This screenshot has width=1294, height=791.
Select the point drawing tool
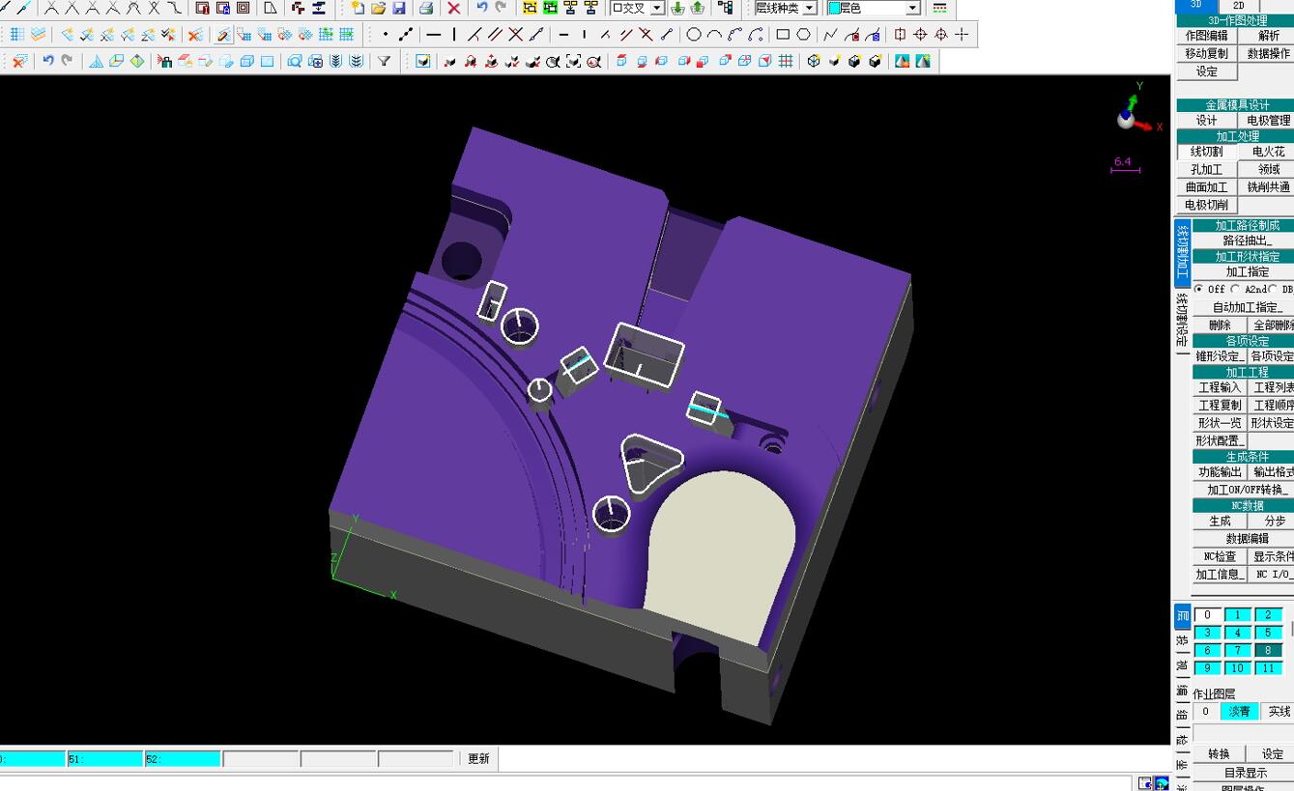386,35
